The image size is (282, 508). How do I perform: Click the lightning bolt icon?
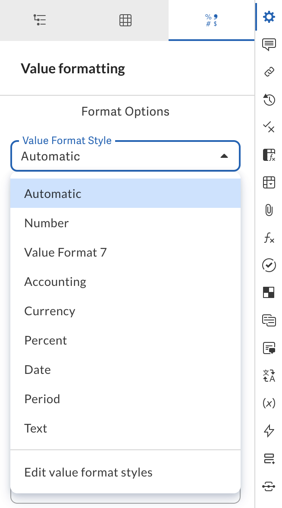click(x=269, y=431)
